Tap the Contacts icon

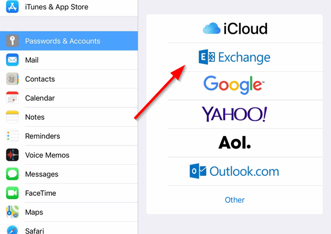[x=12, y=79]
